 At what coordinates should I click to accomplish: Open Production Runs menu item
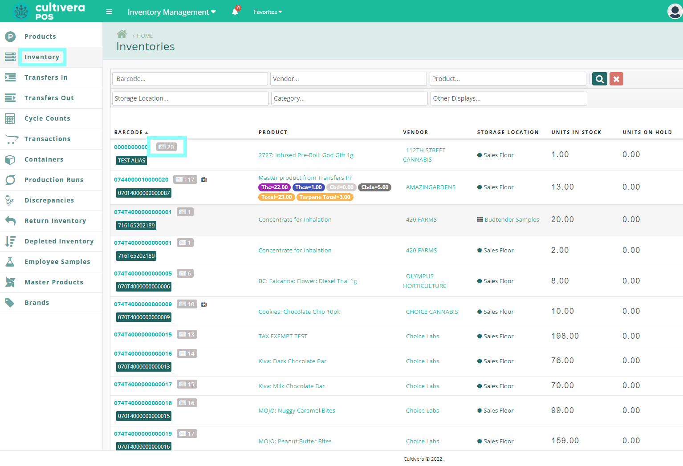click(54, 180)
